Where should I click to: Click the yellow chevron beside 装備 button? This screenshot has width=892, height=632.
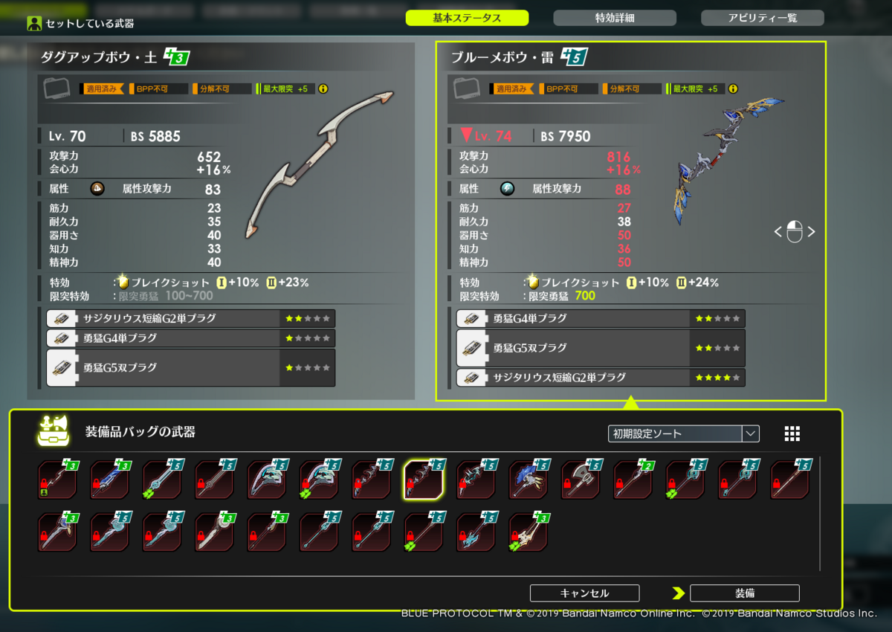(x=678, y=593)
